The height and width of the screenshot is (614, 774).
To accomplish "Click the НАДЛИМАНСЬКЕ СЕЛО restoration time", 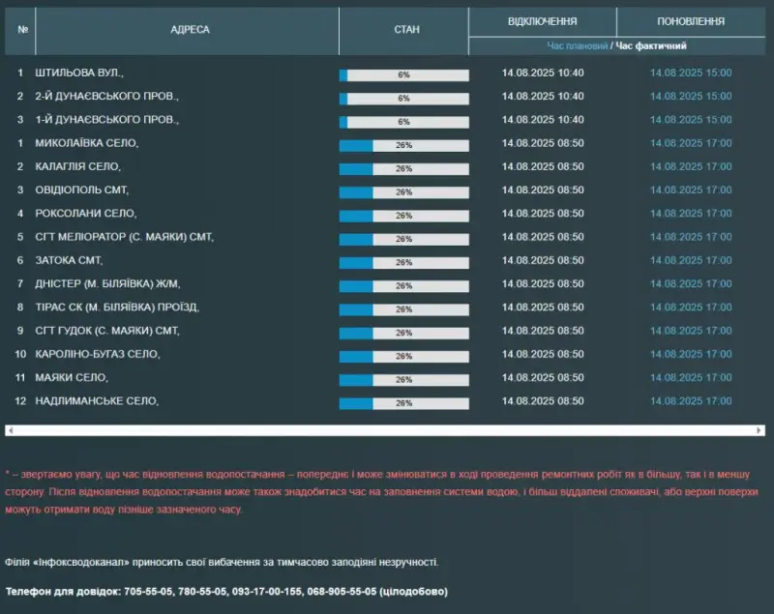I will (x=691, y=401).
